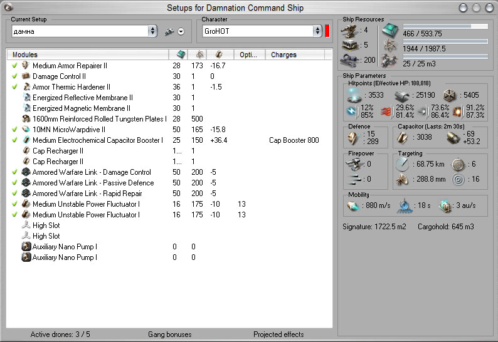Sort by the Modules column header
Viewport: 498px width, 342px height.
click(x=88, y=54)
